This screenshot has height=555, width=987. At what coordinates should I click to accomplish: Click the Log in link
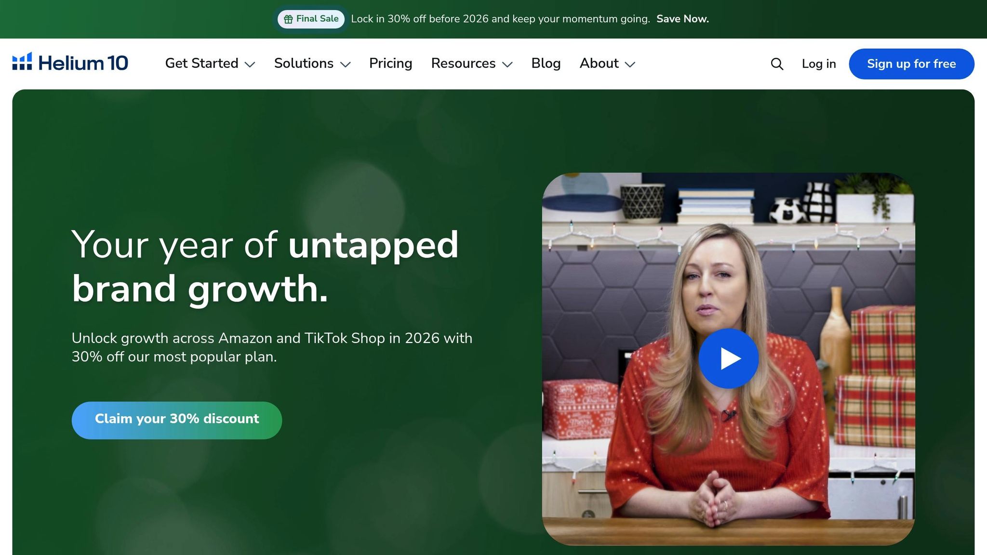point(819,64)
